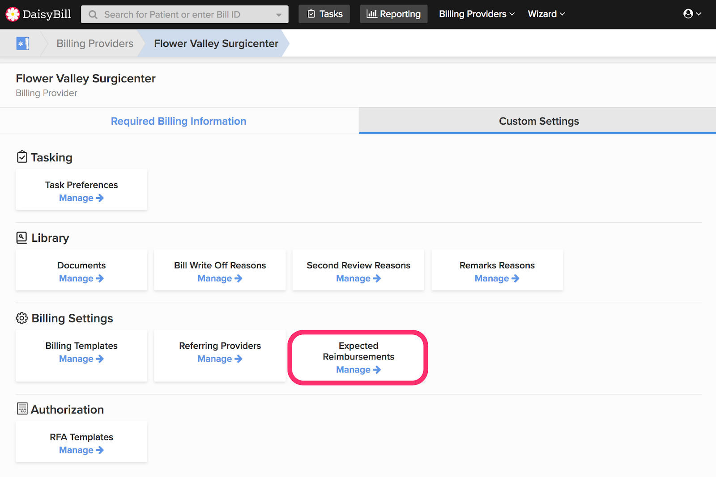
Task: Manage Task Preferences
Action: [x=81, y=198]
